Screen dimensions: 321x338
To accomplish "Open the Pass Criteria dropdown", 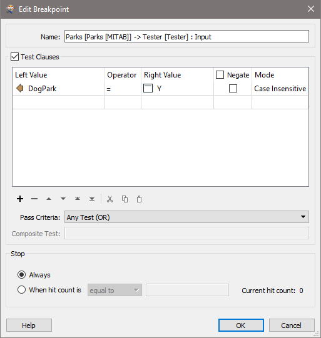I will 186,217.
